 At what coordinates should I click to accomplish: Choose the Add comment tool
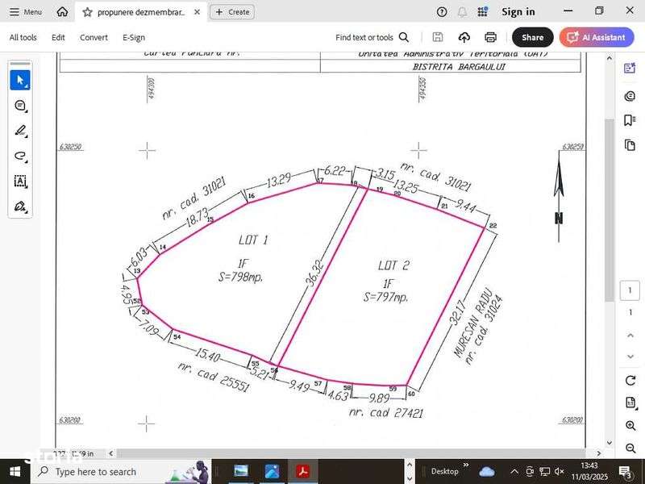click(x=20, y=106)
